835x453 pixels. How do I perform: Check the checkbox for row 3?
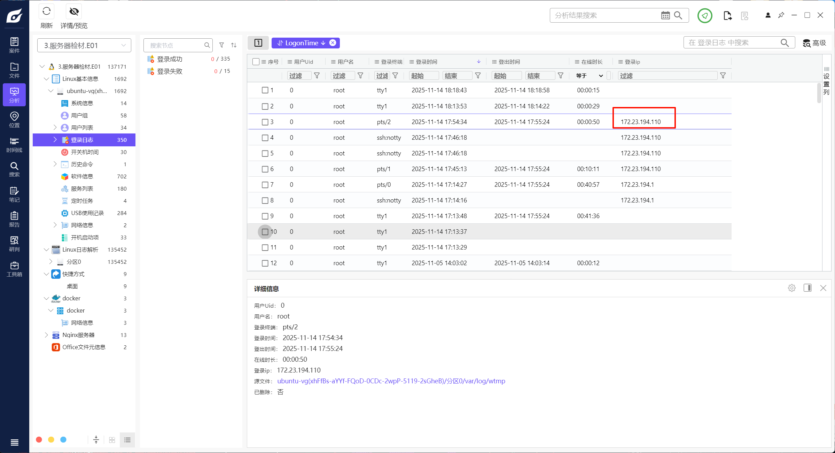[x=265, y=122]
